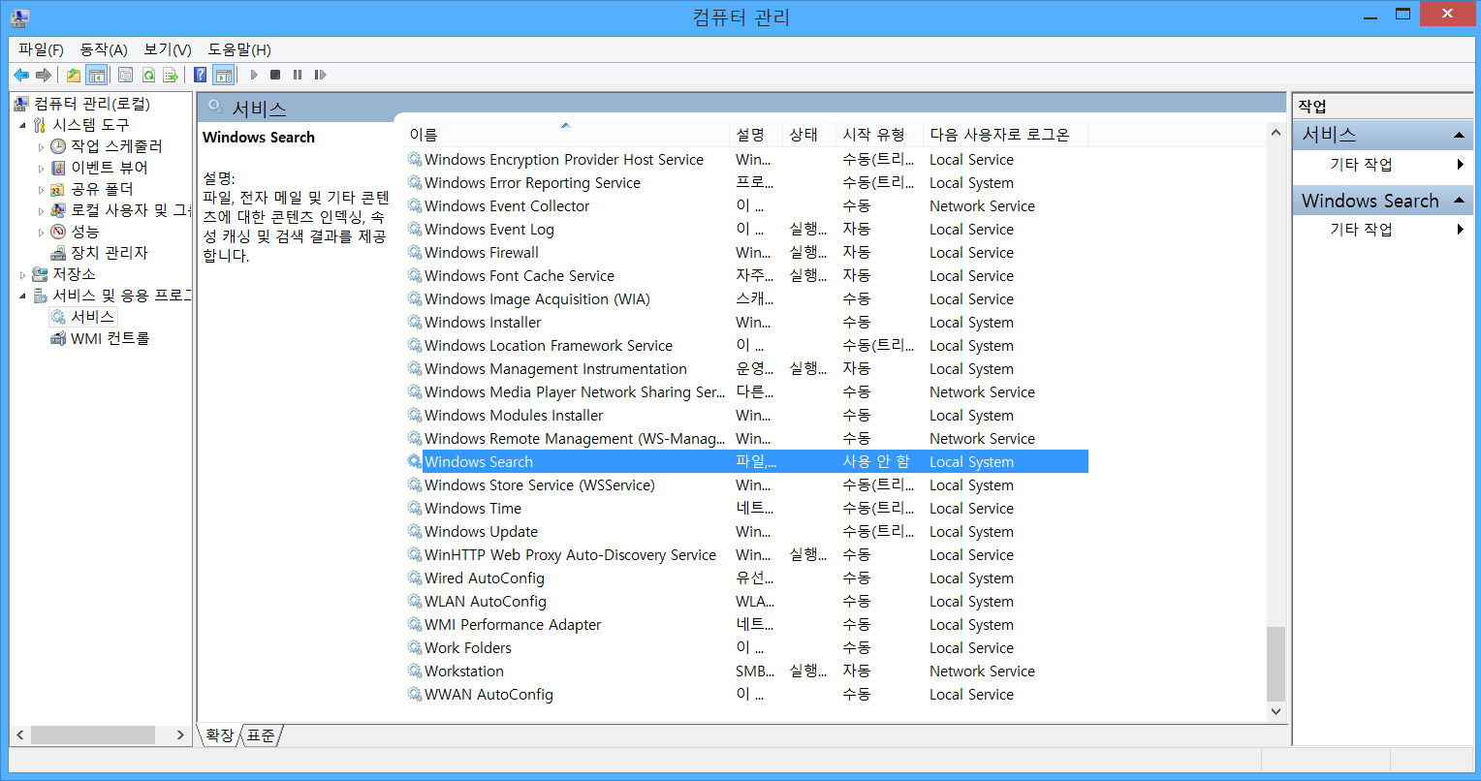Click the gear icon beside Windows Update
Viewport: 1481px width, 781px height.
[x=415, y=532]
